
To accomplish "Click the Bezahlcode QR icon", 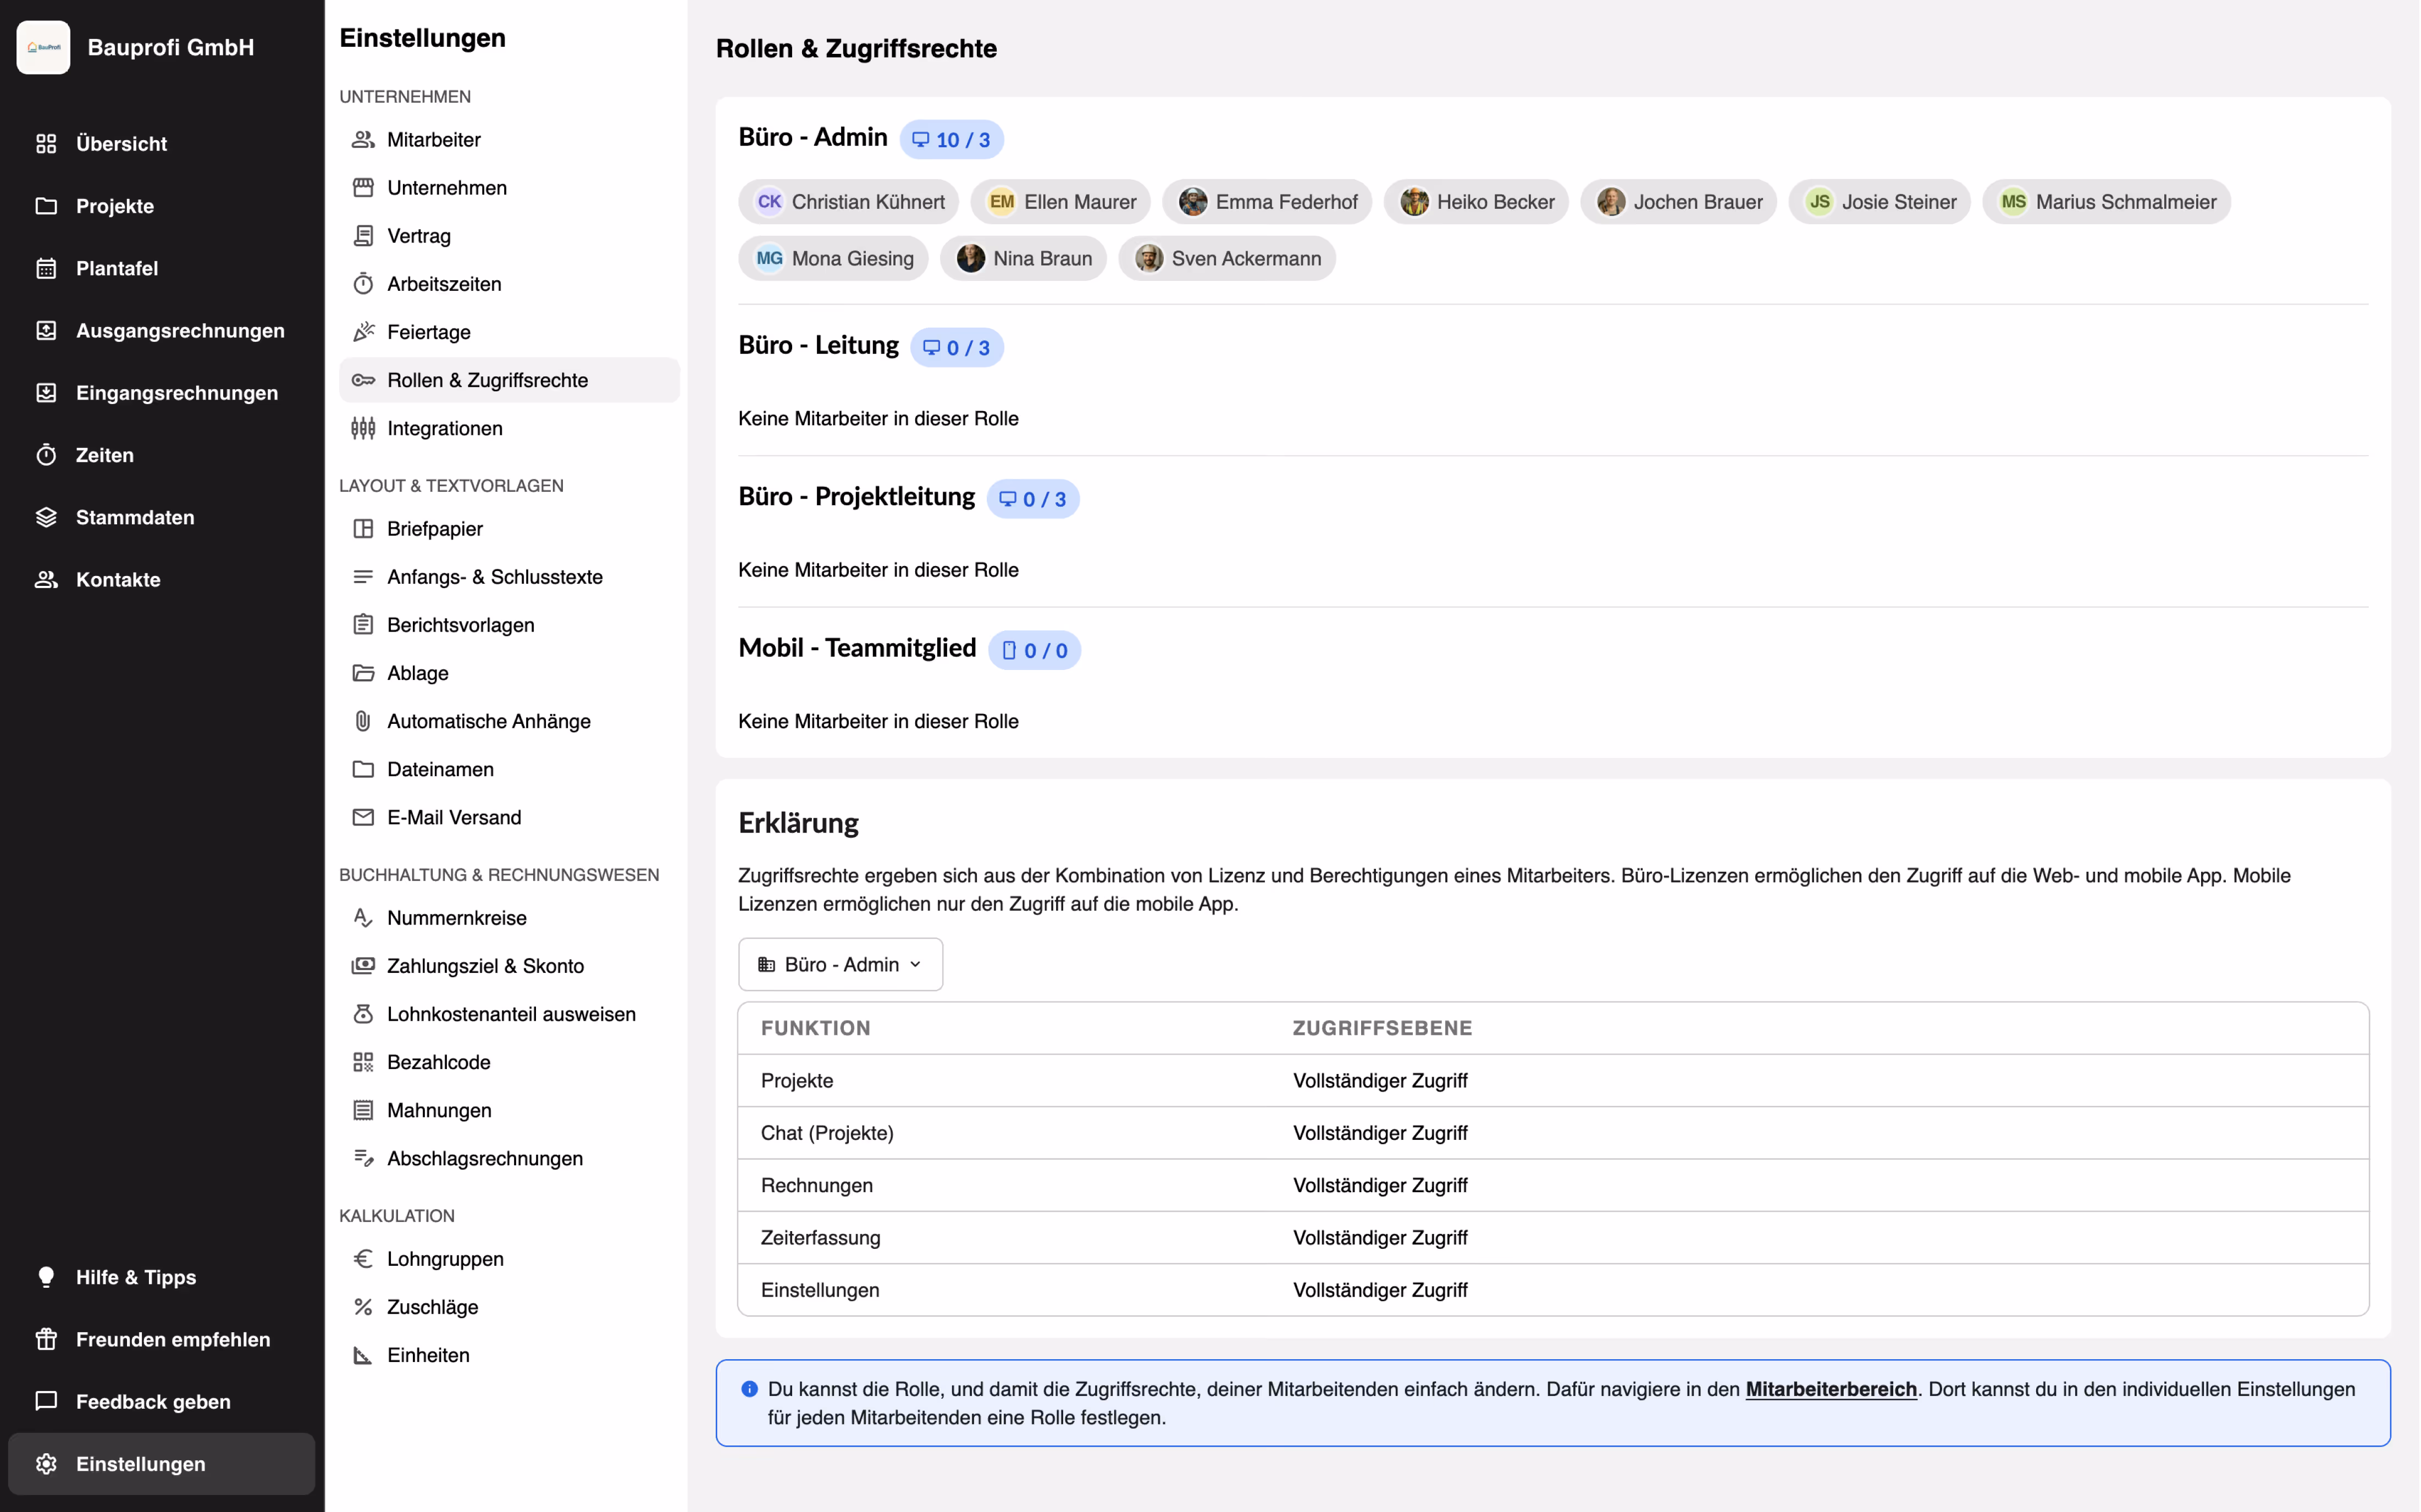I will click(x=363, y=1062).
